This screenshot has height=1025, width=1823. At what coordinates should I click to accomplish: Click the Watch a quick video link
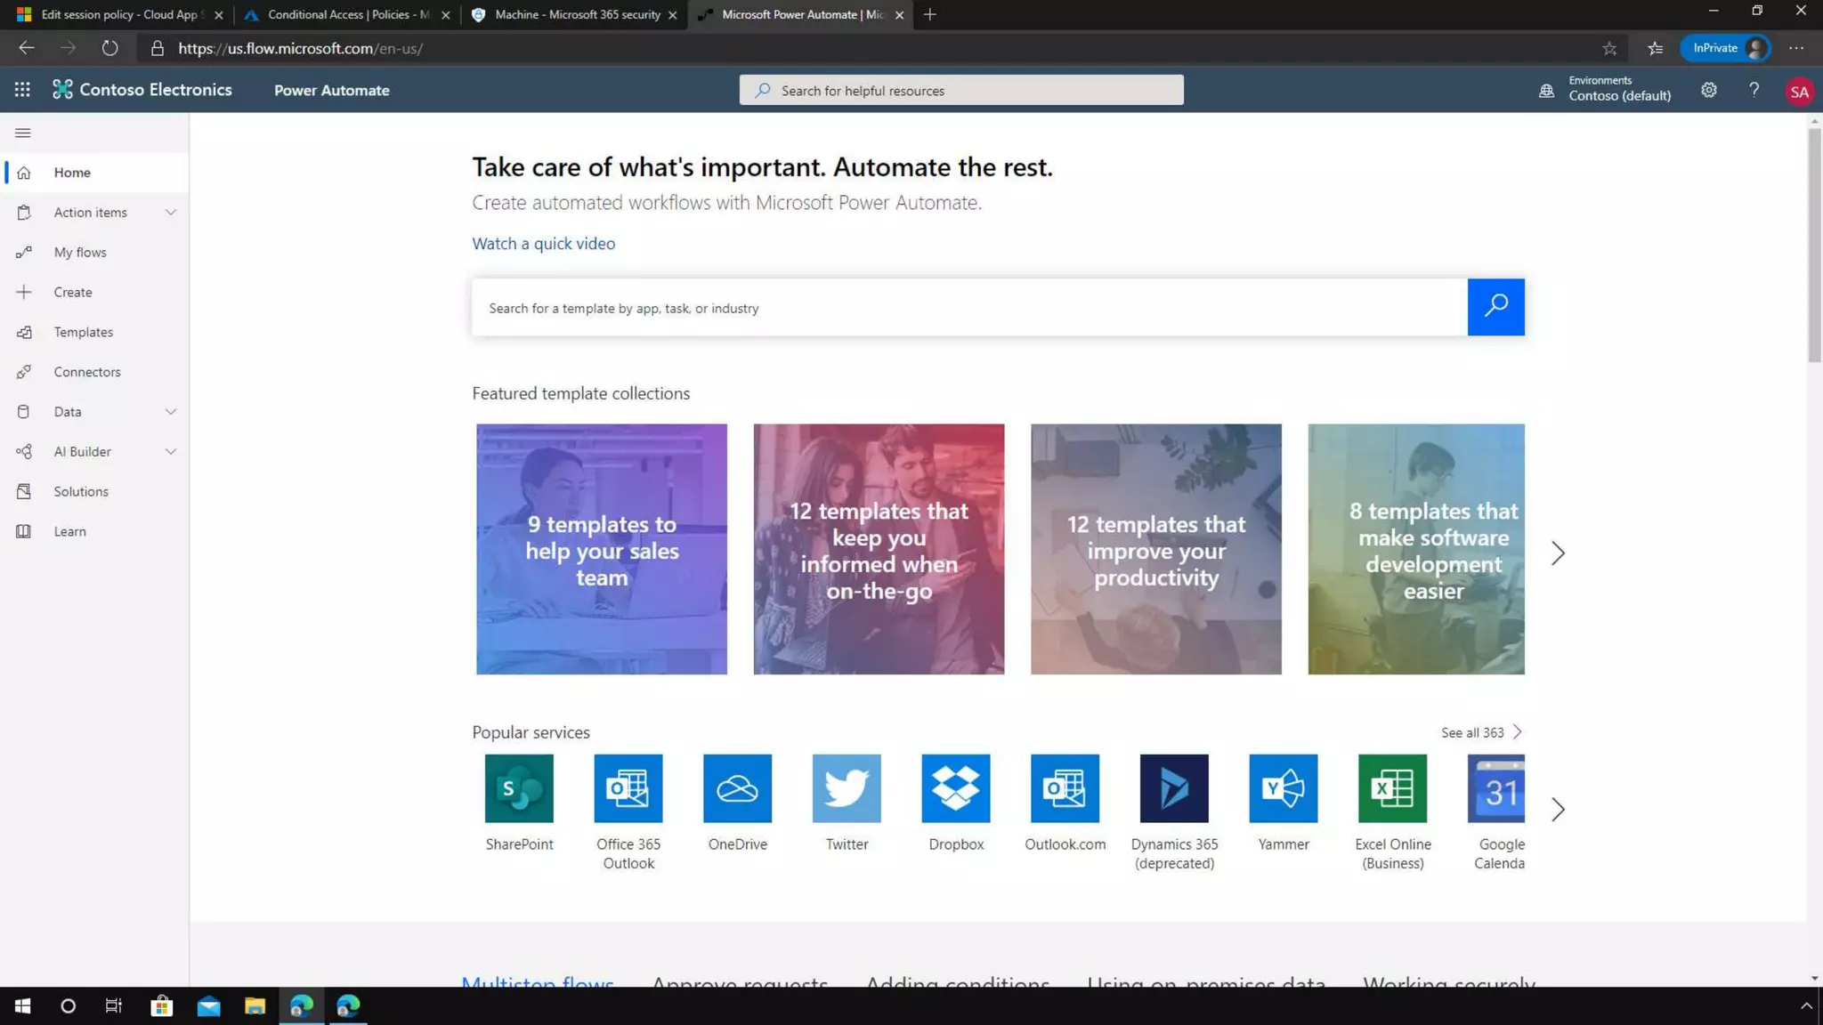pos(543,243)
